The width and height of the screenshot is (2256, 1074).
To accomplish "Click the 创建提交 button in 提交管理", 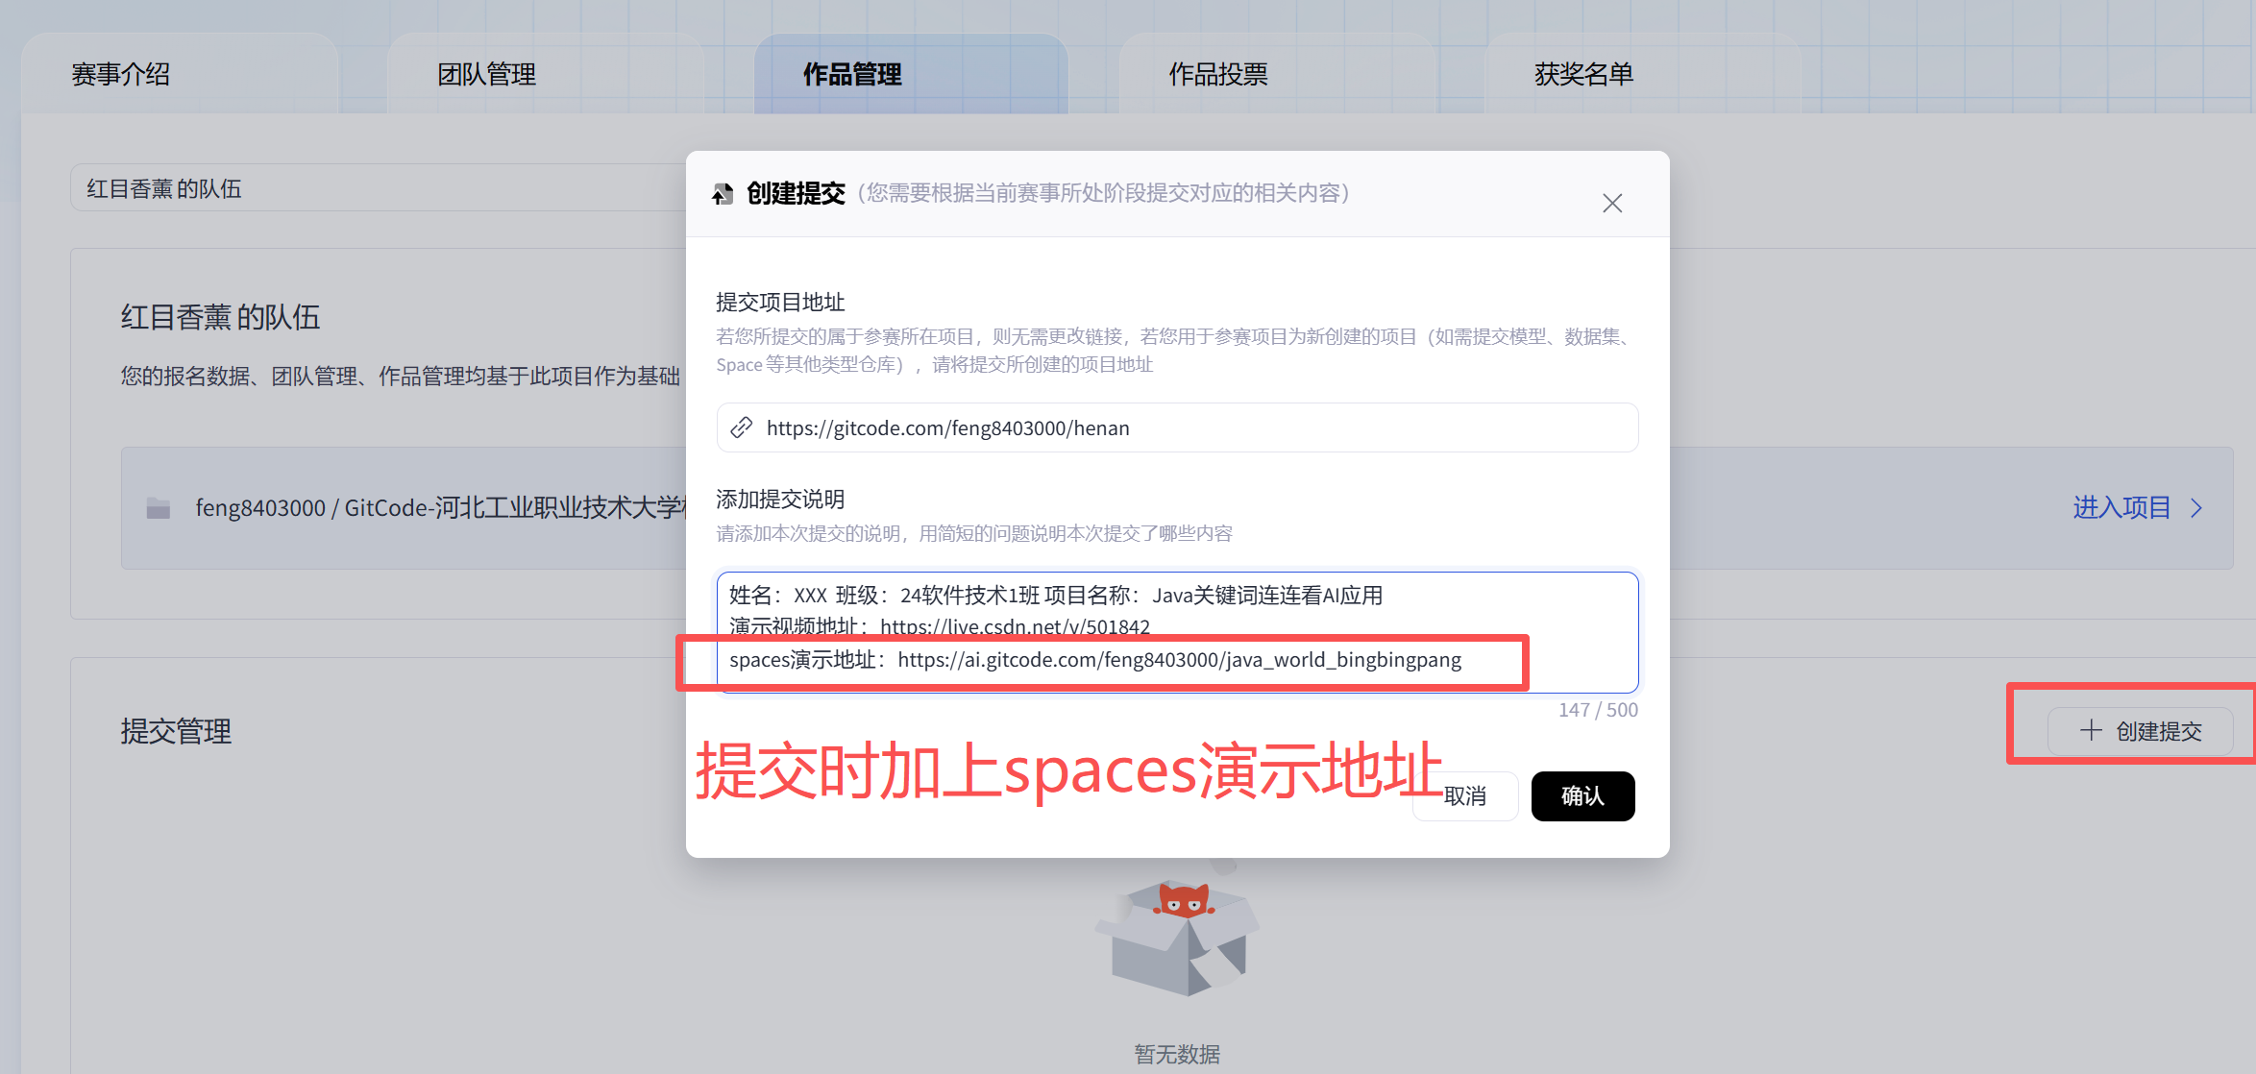I will tap(2140, 731).
